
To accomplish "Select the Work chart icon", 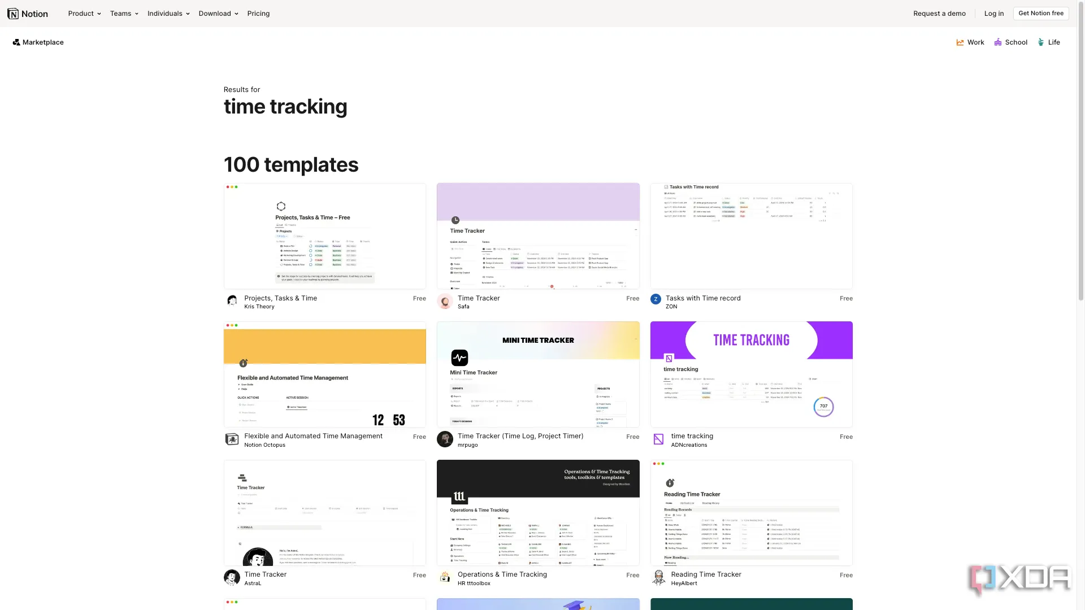I will [960, 42].
